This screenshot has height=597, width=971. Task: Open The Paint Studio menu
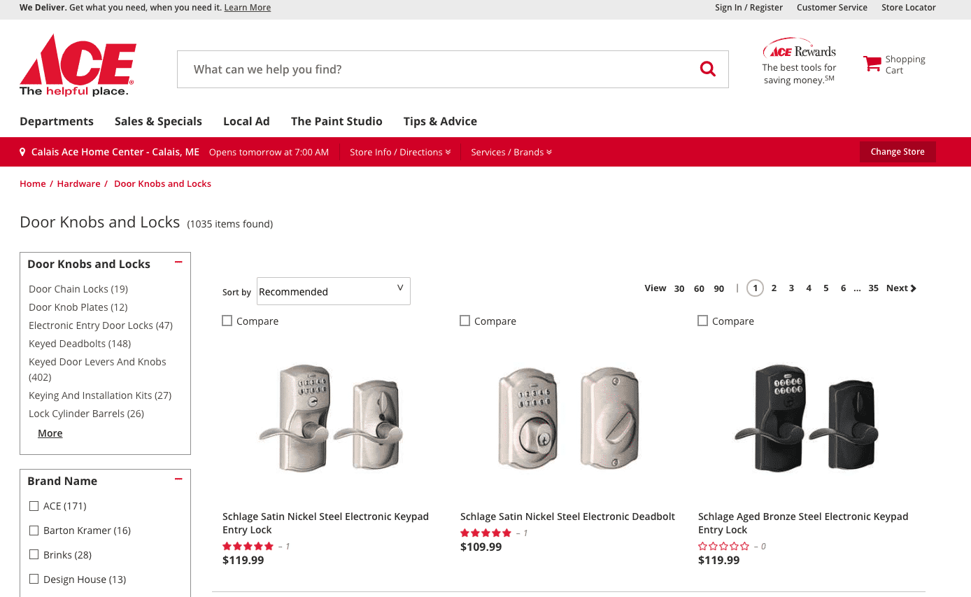[x=336, y=121]
